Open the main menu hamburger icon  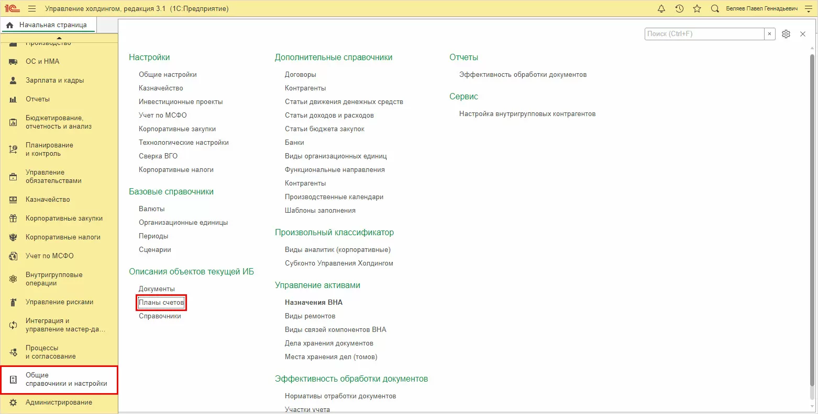[32, 9]
